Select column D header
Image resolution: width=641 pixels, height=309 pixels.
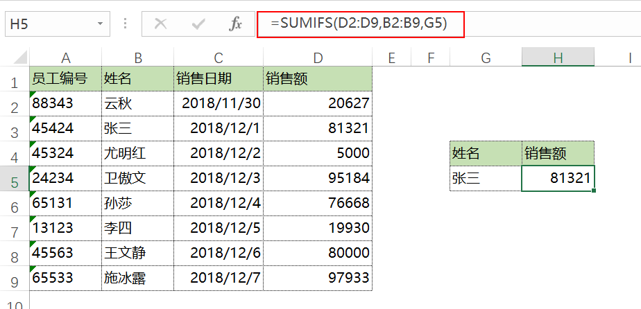318,58
